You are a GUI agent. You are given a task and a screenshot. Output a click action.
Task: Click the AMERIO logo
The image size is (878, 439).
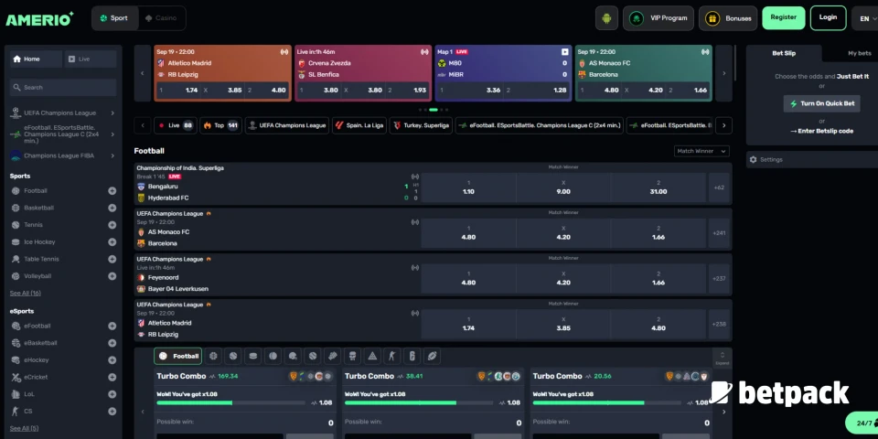40,18
